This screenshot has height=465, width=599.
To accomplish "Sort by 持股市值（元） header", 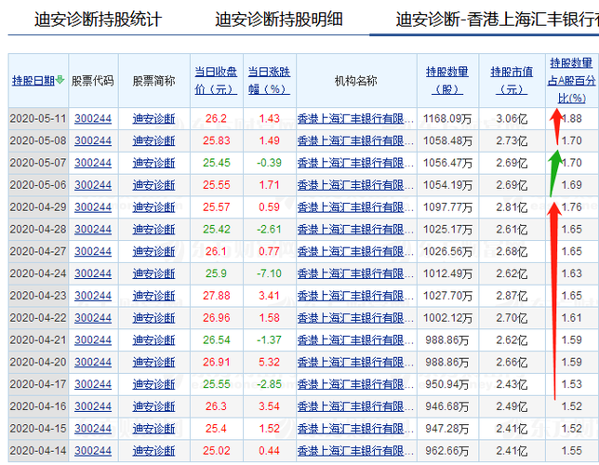I will pos(512,81).
